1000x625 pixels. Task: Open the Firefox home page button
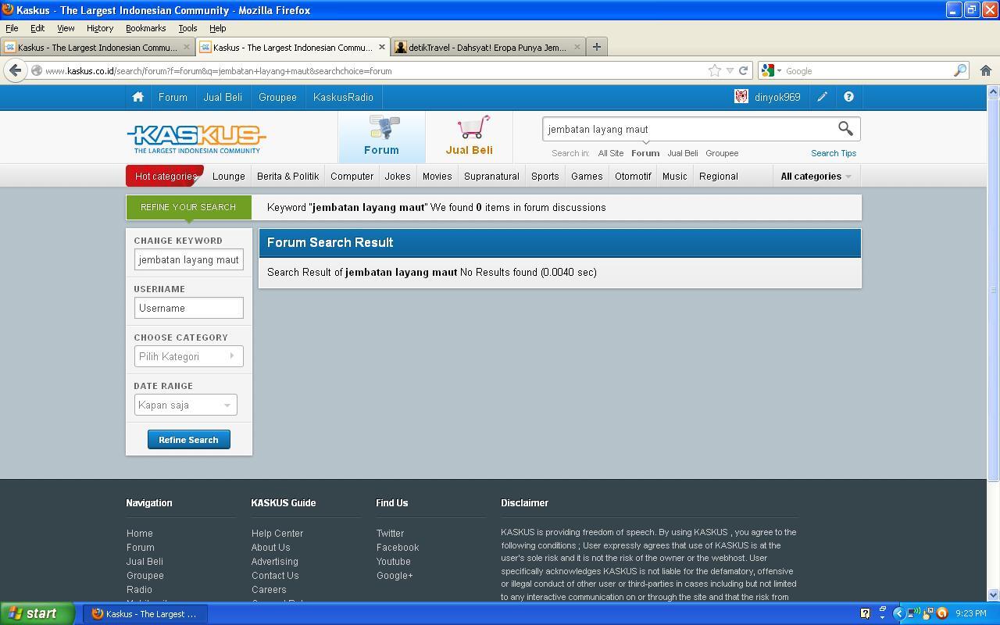tap(985, 70)
